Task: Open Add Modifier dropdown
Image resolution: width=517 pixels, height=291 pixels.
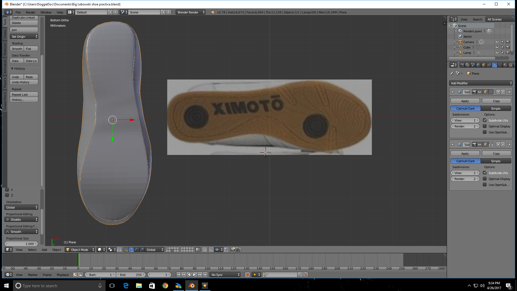Action: coord(481,83)
